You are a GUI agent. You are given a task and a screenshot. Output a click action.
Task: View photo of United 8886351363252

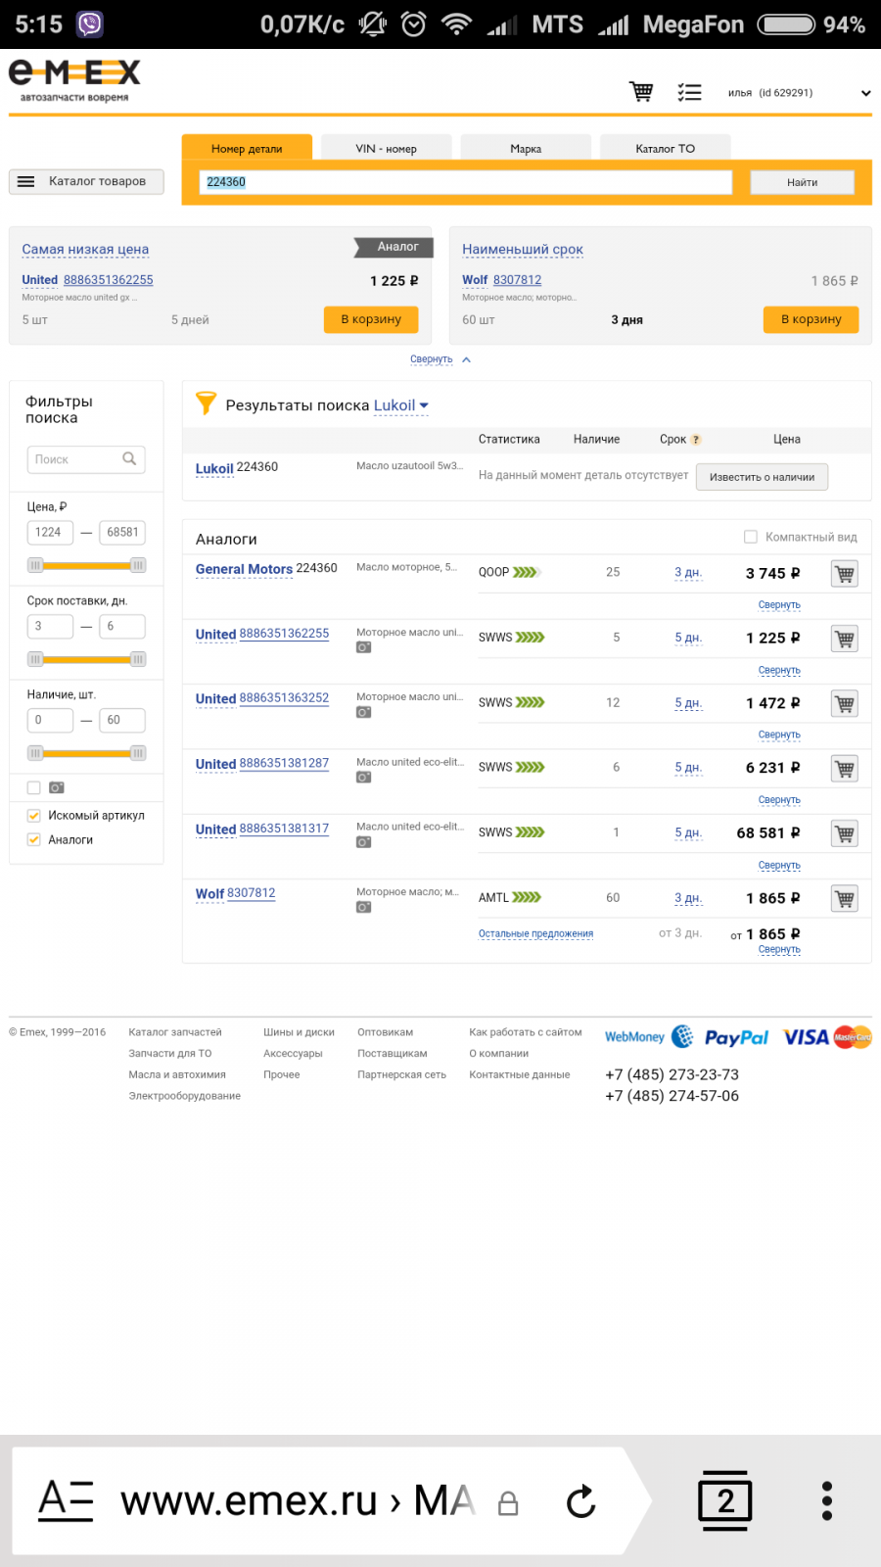(364, 712)
